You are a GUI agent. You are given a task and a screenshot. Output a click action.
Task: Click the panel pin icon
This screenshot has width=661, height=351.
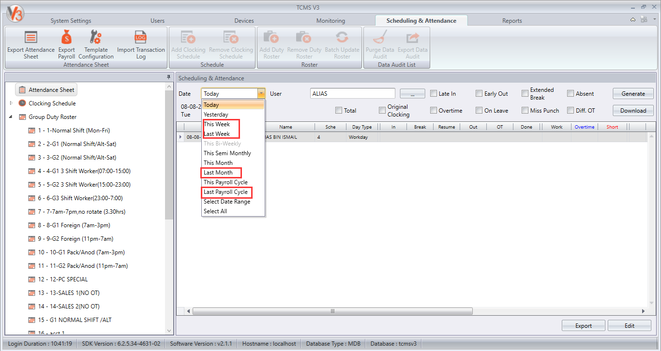(168, 77)
